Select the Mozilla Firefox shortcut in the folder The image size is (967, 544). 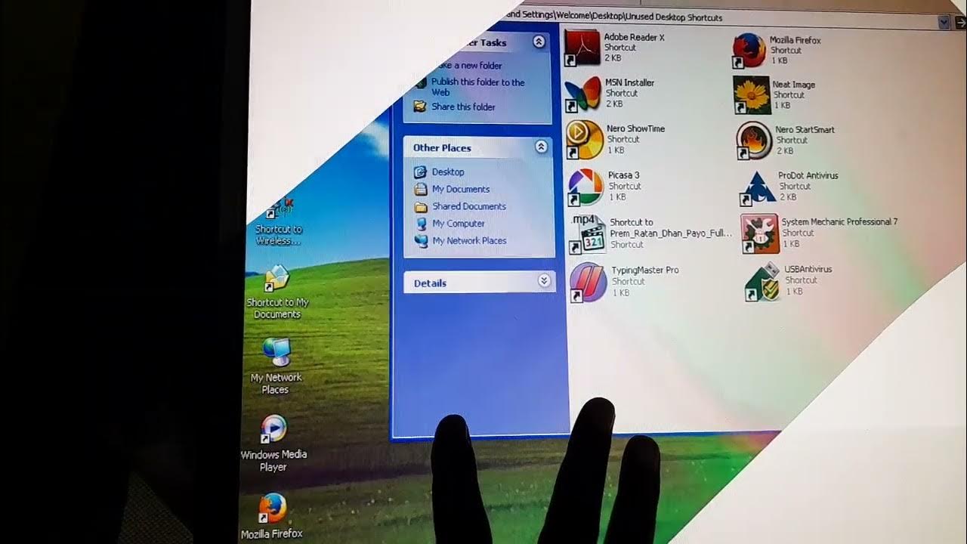749,51
